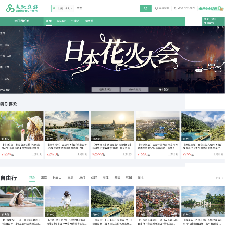This screenshot has height=225, width=225.
Task: Click the ¥1299 price text
Action: pyautogui.click(x=7, y=154)
